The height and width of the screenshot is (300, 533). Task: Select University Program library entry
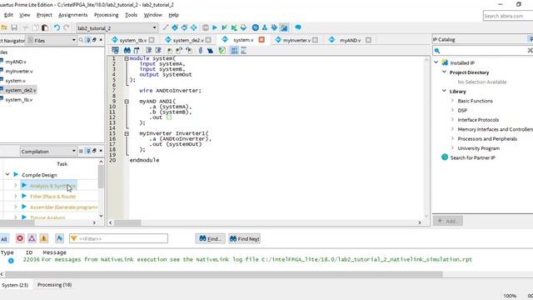pyautogui.click(x=478, y=148)
